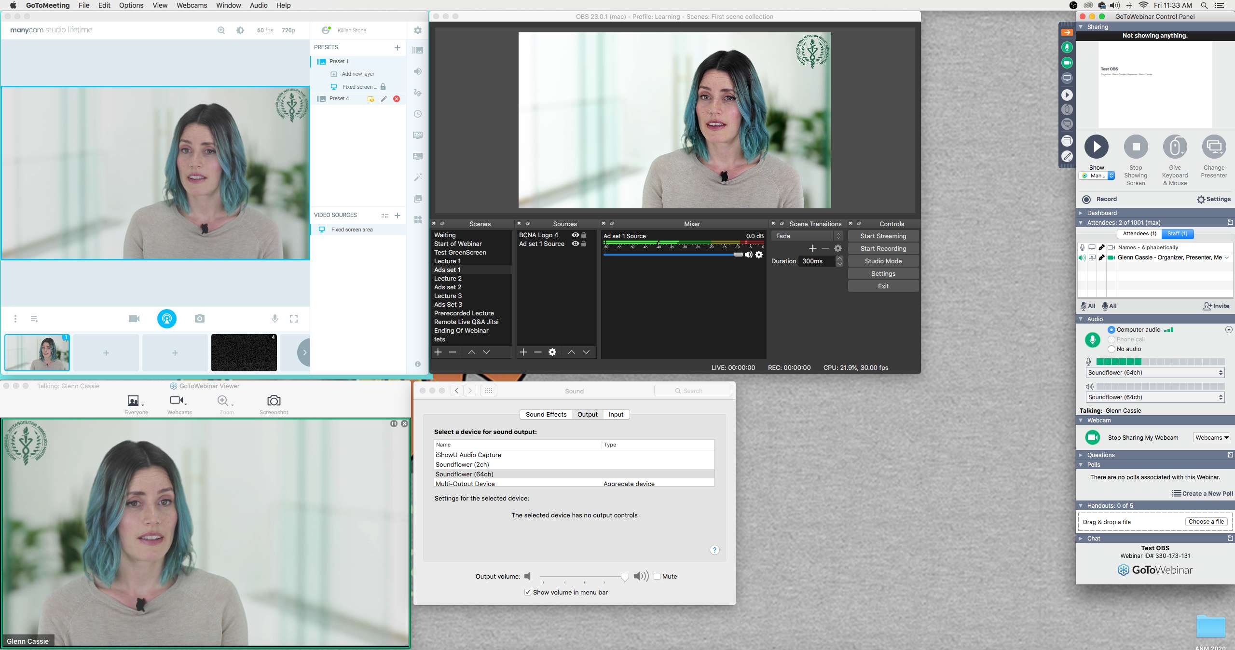Open ManyCam settings gear
The width and height of the screenshot is (1235, 650).
pyautogui.click(x=418, y=30)
